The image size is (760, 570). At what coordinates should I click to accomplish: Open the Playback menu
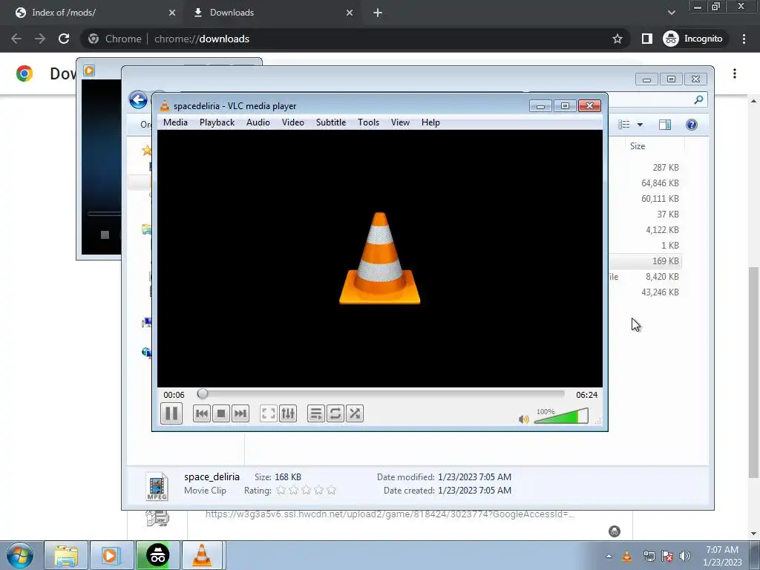[217, 122]
